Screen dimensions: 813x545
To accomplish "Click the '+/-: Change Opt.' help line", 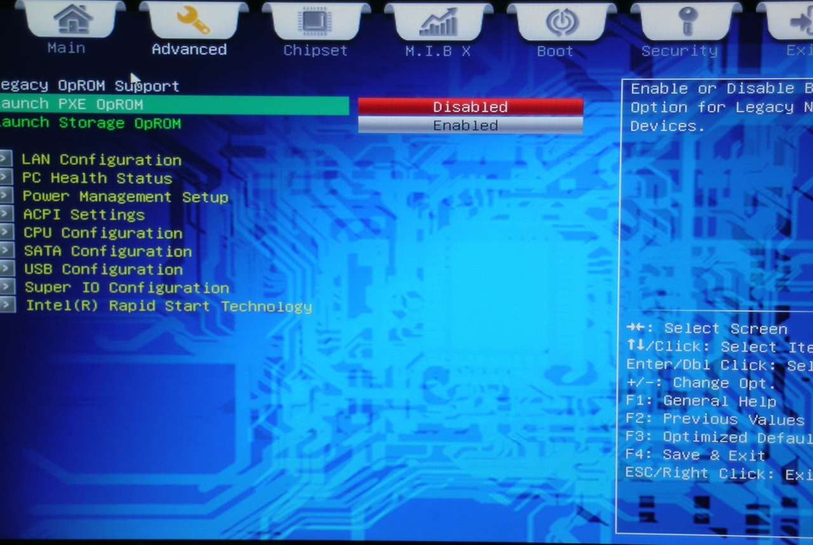I will click(x=701, y=383).
